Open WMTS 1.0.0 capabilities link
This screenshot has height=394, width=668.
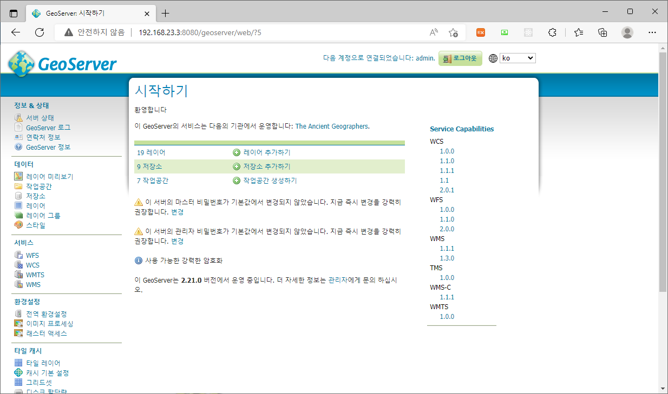pyautogui.click(x=447, y=317)
